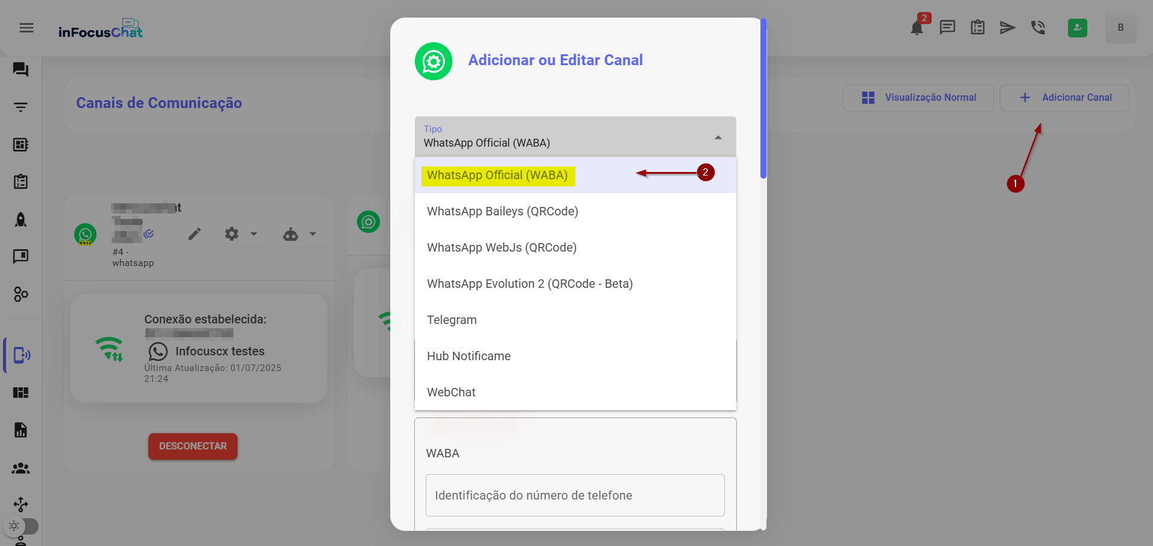Choose Telegram from the type list
This screenshot has height=546, width=1153.
tap(452, 320)
